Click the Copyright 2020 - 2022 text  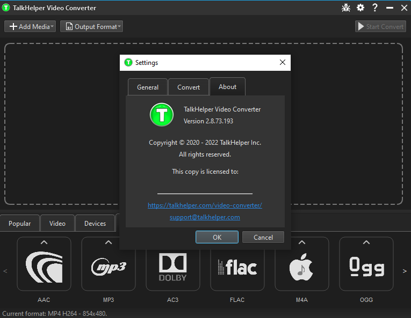click(205, 143)
